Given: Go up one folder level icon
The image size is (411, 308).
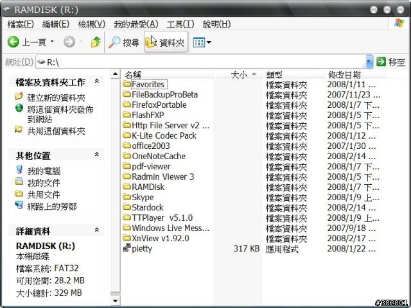Looking at the screenshot, I should click(x=96, y=42).
